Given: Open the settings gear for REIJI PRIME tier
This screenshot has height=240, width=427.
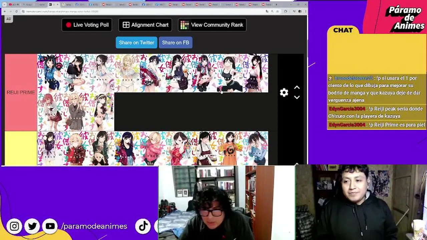Looking at the screenshot, I should (284, 93).
